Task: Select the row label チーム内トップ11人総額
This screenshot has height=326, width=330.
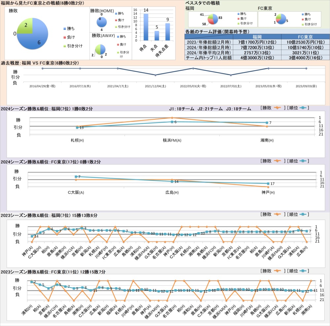Action: coord(209,58)
